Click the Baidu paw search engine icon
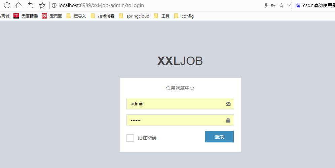 tap(298, 5)
